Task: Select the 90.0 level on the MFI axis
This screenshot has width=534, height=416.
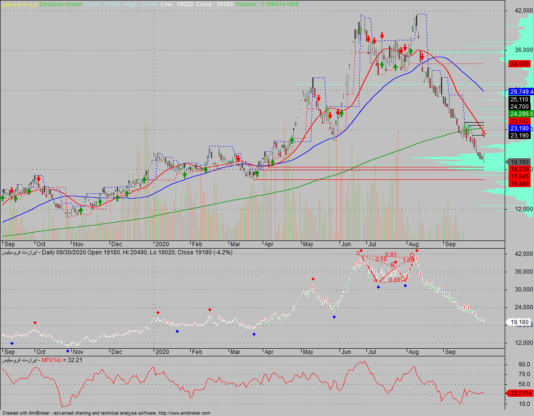Action: tap(524, 365)
